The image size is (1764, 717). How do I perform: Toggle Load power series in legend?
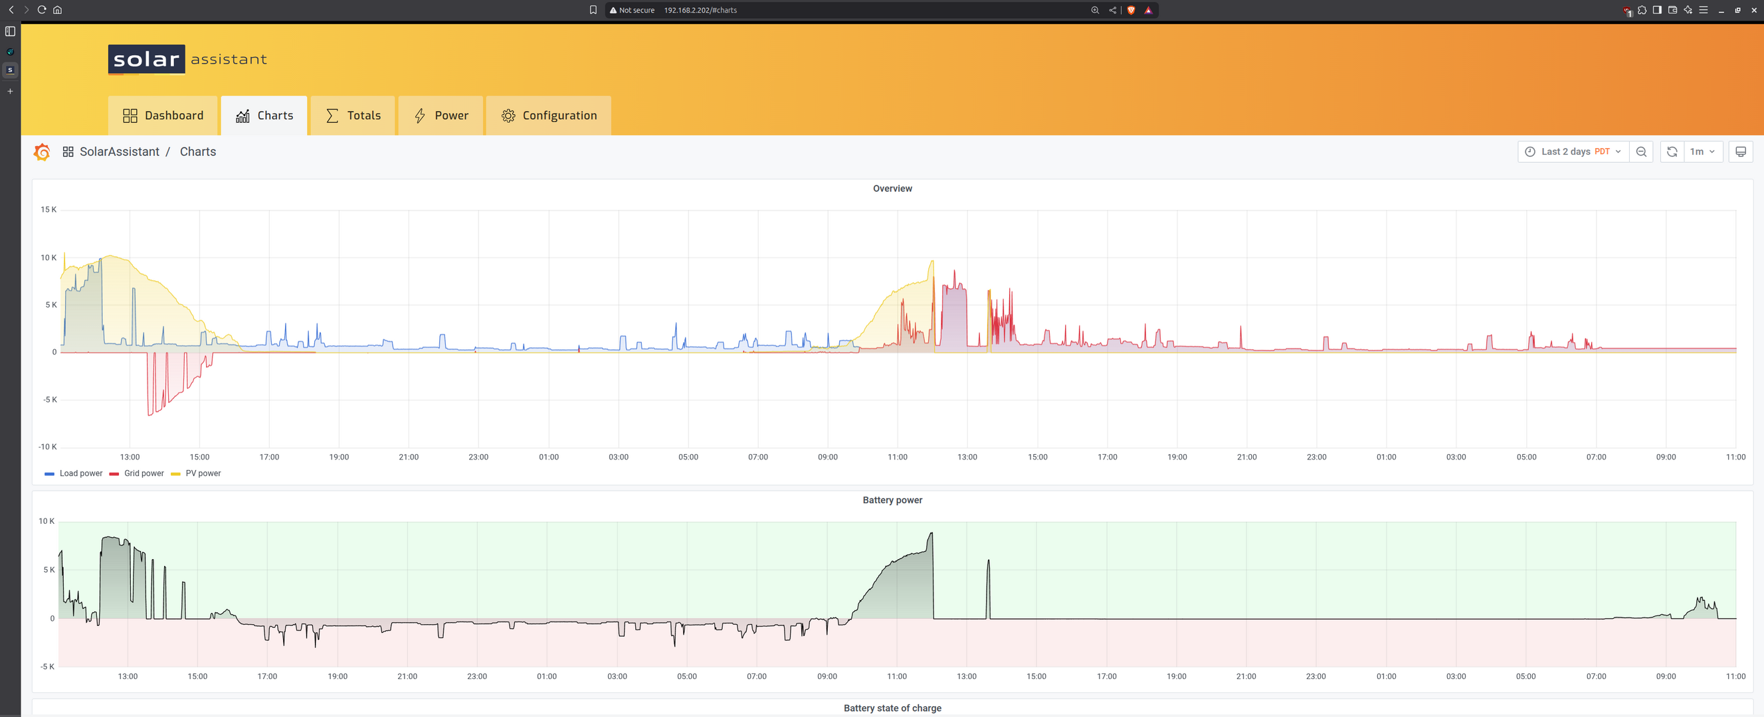(x=80, y=473)
